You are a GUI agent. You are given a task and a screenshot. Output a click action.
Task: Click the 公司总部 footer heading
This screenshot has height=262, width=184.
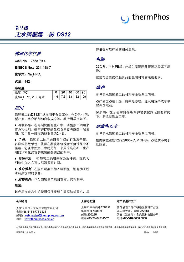tap(22, 201)
